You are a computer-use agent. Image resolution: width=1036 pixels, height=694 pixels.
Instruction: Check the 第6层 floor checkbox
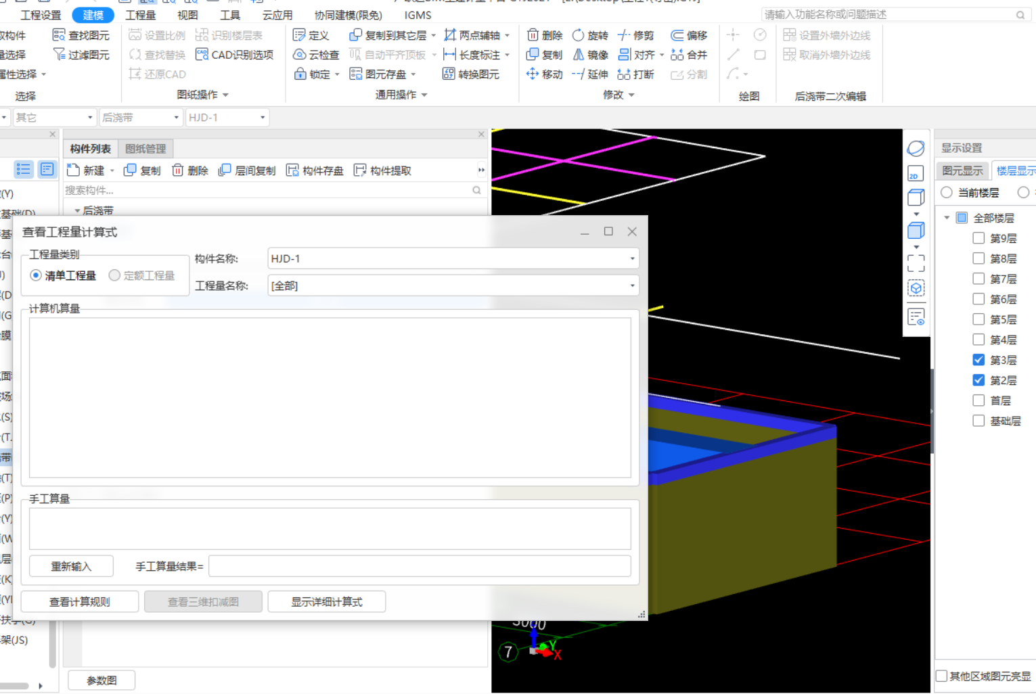coord(978,299)
